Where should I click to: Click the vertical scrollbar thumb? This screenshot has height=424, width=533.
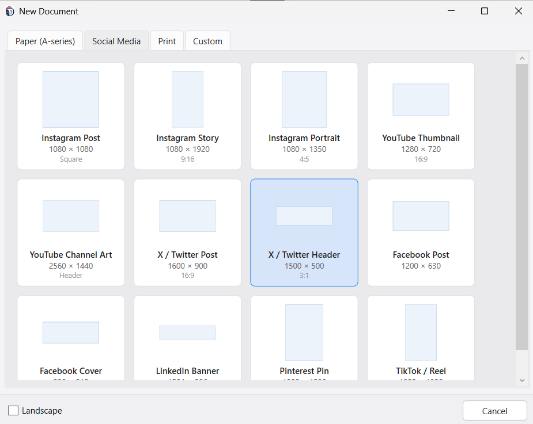(x=522, y=207)
